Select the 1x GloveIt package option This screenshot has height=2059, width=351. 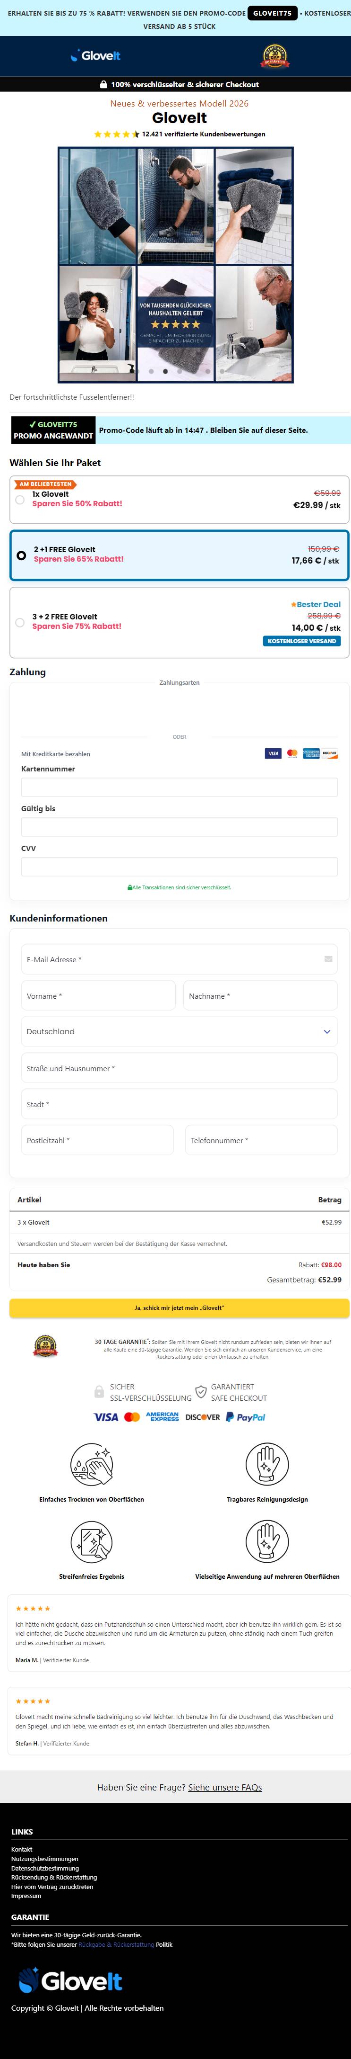click(180, 500)
